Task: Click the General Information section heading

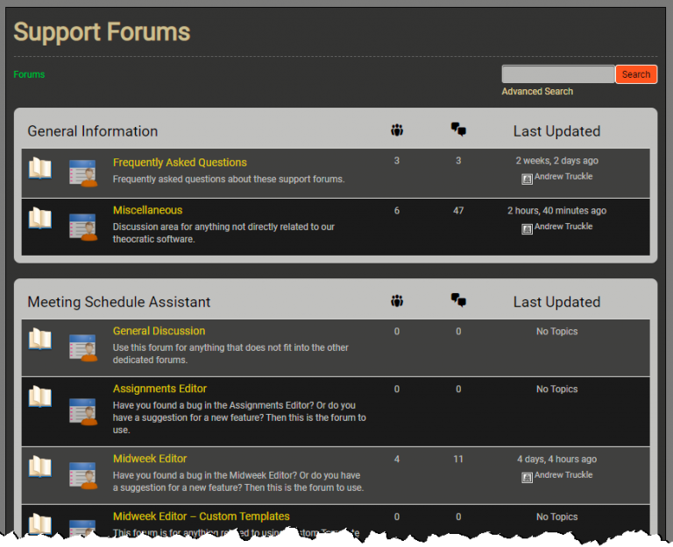Action: [93, 131]
